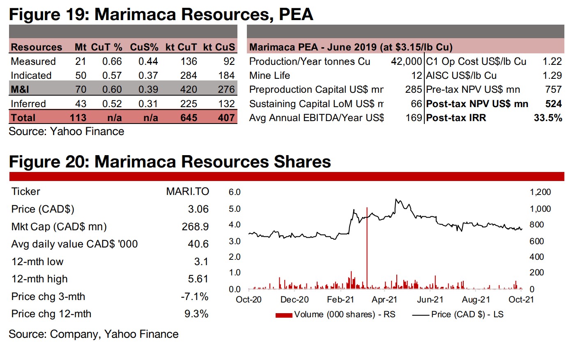
Task: Select the M&I row label
Action: coord(20,89)
